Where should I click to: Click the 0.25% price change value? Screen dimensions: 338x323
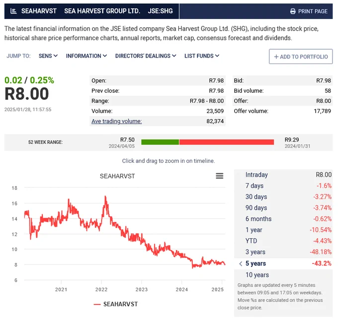(42, 80)
